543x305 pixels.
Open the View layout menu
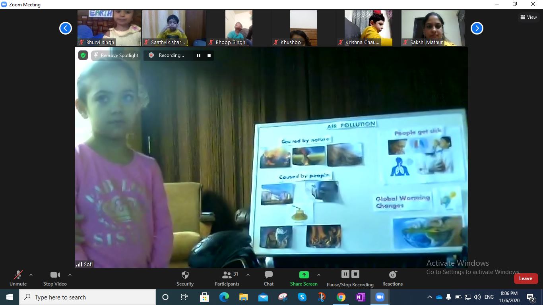[529, 17]
